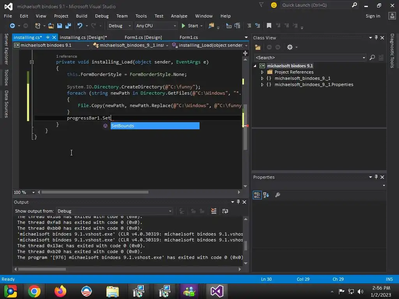Screen dimensions: 399x299
Task: Click the Save All icon
Action: [68, 26]
